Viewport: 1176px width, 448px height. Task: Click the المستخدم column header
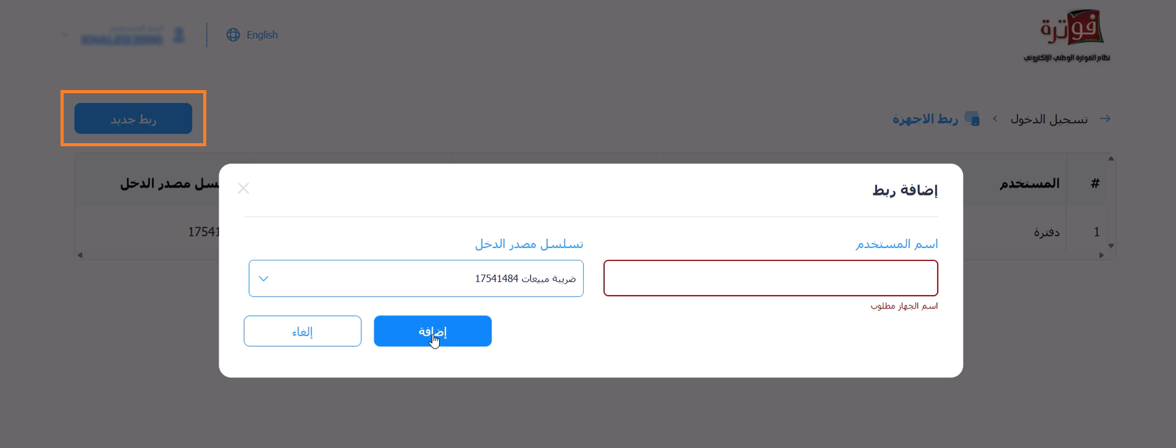pos(1030,183)
